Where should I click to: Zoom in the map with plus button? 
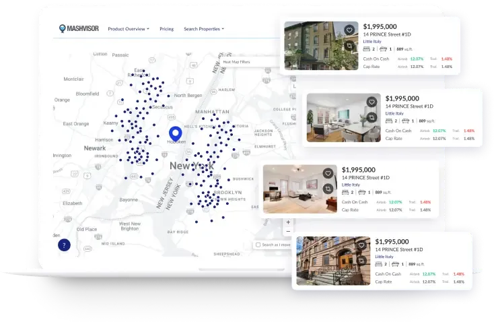pos(288,222)
